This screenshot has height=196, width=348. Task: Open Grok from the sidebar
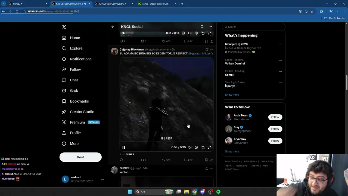click(x=70, y=91)
